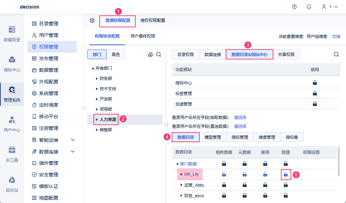
Task: Click the settings gear beside 普通权限配置
Action: click(92, 21)
